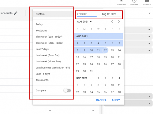Viewport: 153px width, 114px height.
Task: Open the AUG 2021 month dropdown
Action: [x=84, y=22]
